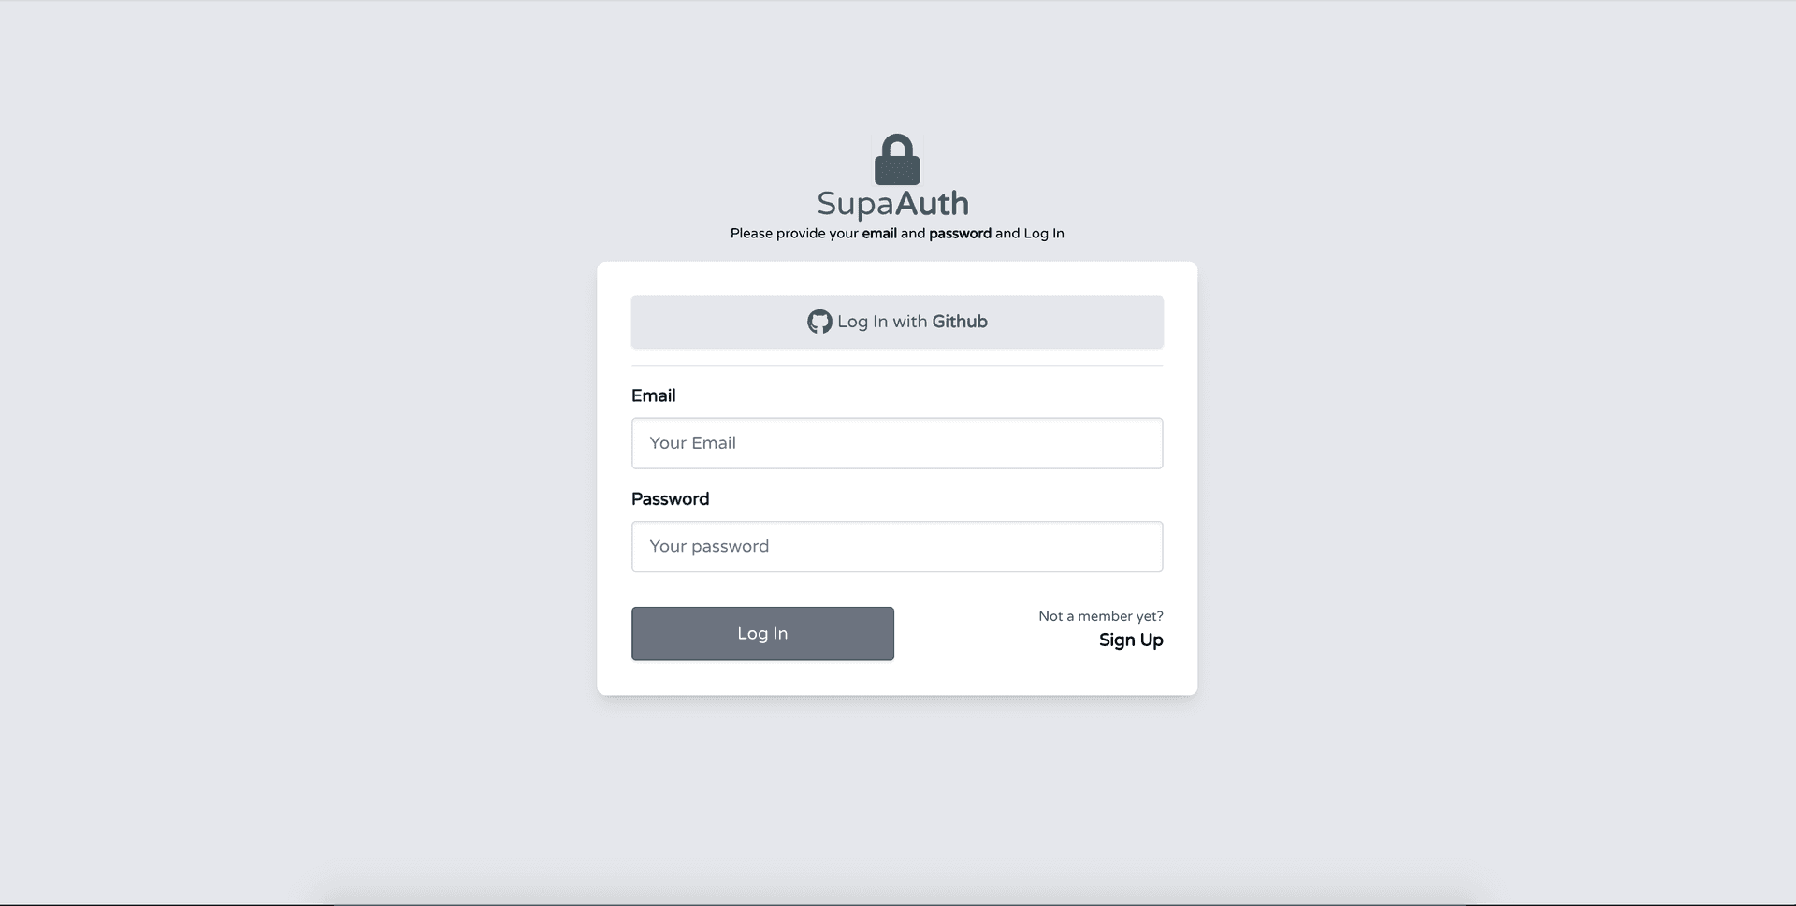Image resolution: width=1796 pixels, height=906 pixels.
Task: Click the divider line under Github button
Action: pos(897,365)
